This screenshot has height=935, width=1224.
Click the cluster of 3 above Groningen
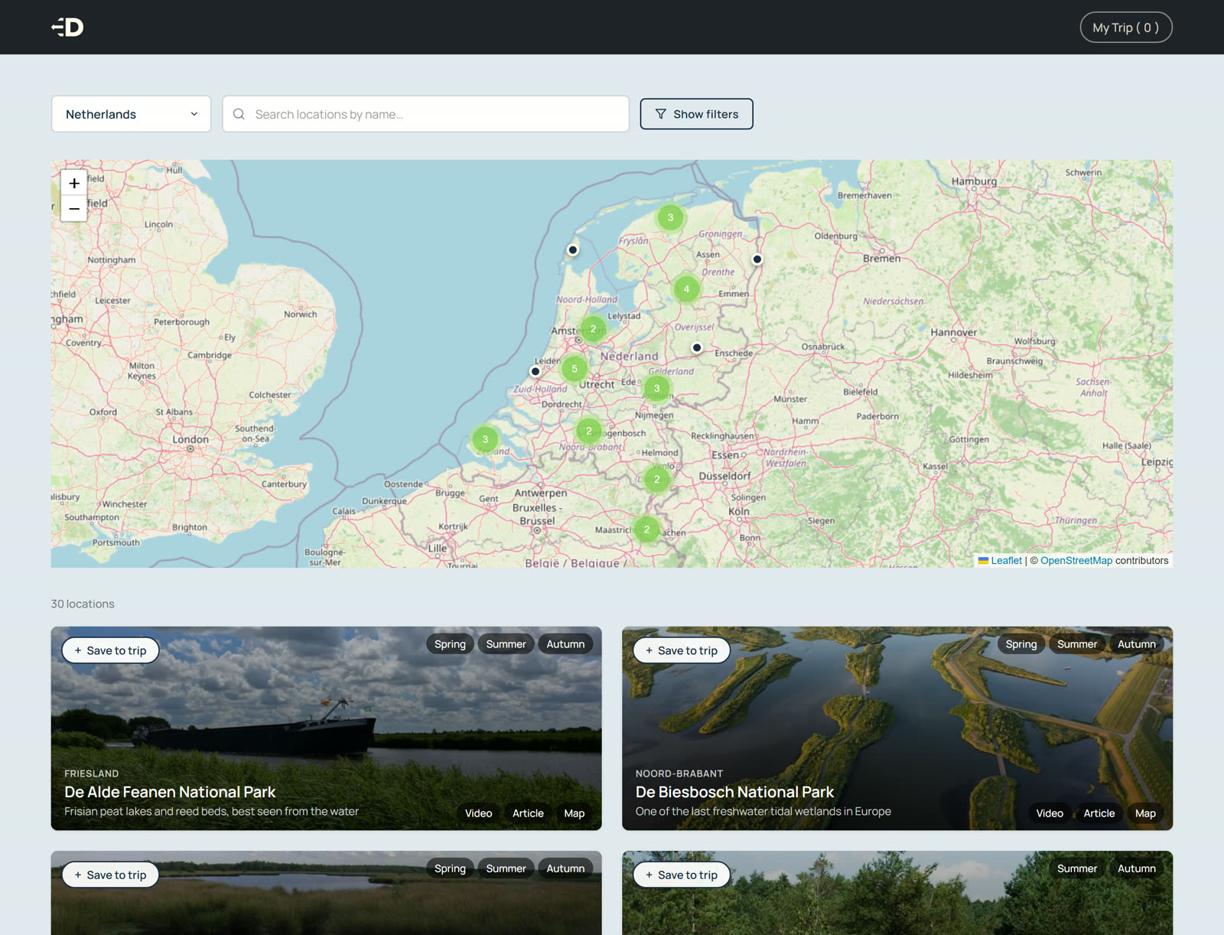670,217
